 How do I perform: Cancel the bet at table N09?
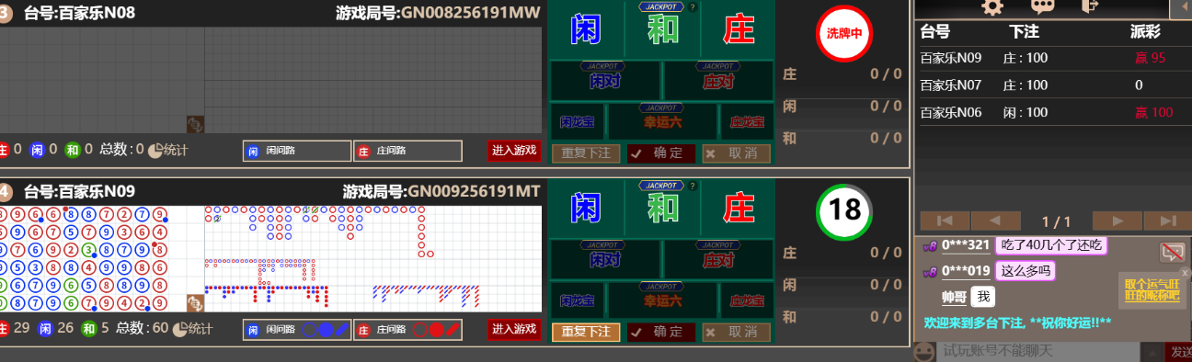tap(736, 332)
